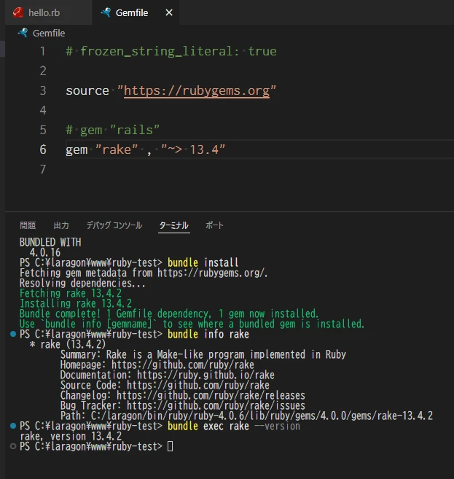Click line number 7 in the gutter
454x479 pixels.
click(43, 169)
